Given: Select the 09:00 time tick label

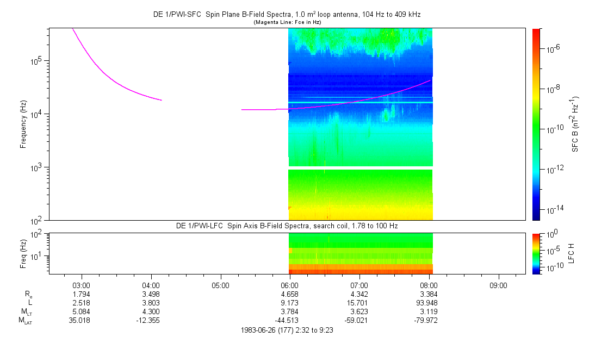Looking at the screenshot, I should [498, 285].
